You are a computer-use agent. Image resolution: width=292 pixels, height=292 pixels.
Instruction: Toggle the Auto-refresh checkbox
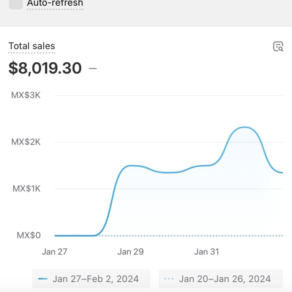16,4
